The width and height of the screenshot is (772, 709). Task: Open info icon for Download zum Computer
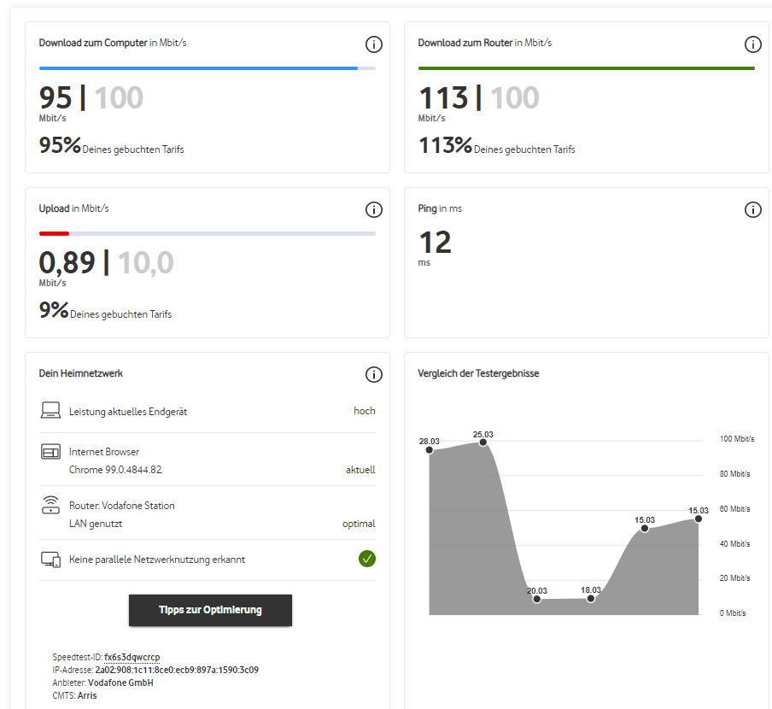(x=374, y=44)
